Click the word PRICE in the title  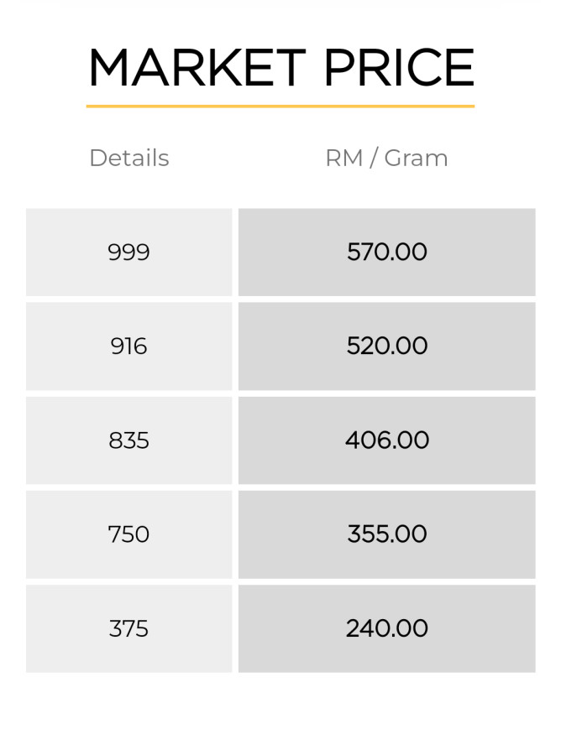(399, 68)
